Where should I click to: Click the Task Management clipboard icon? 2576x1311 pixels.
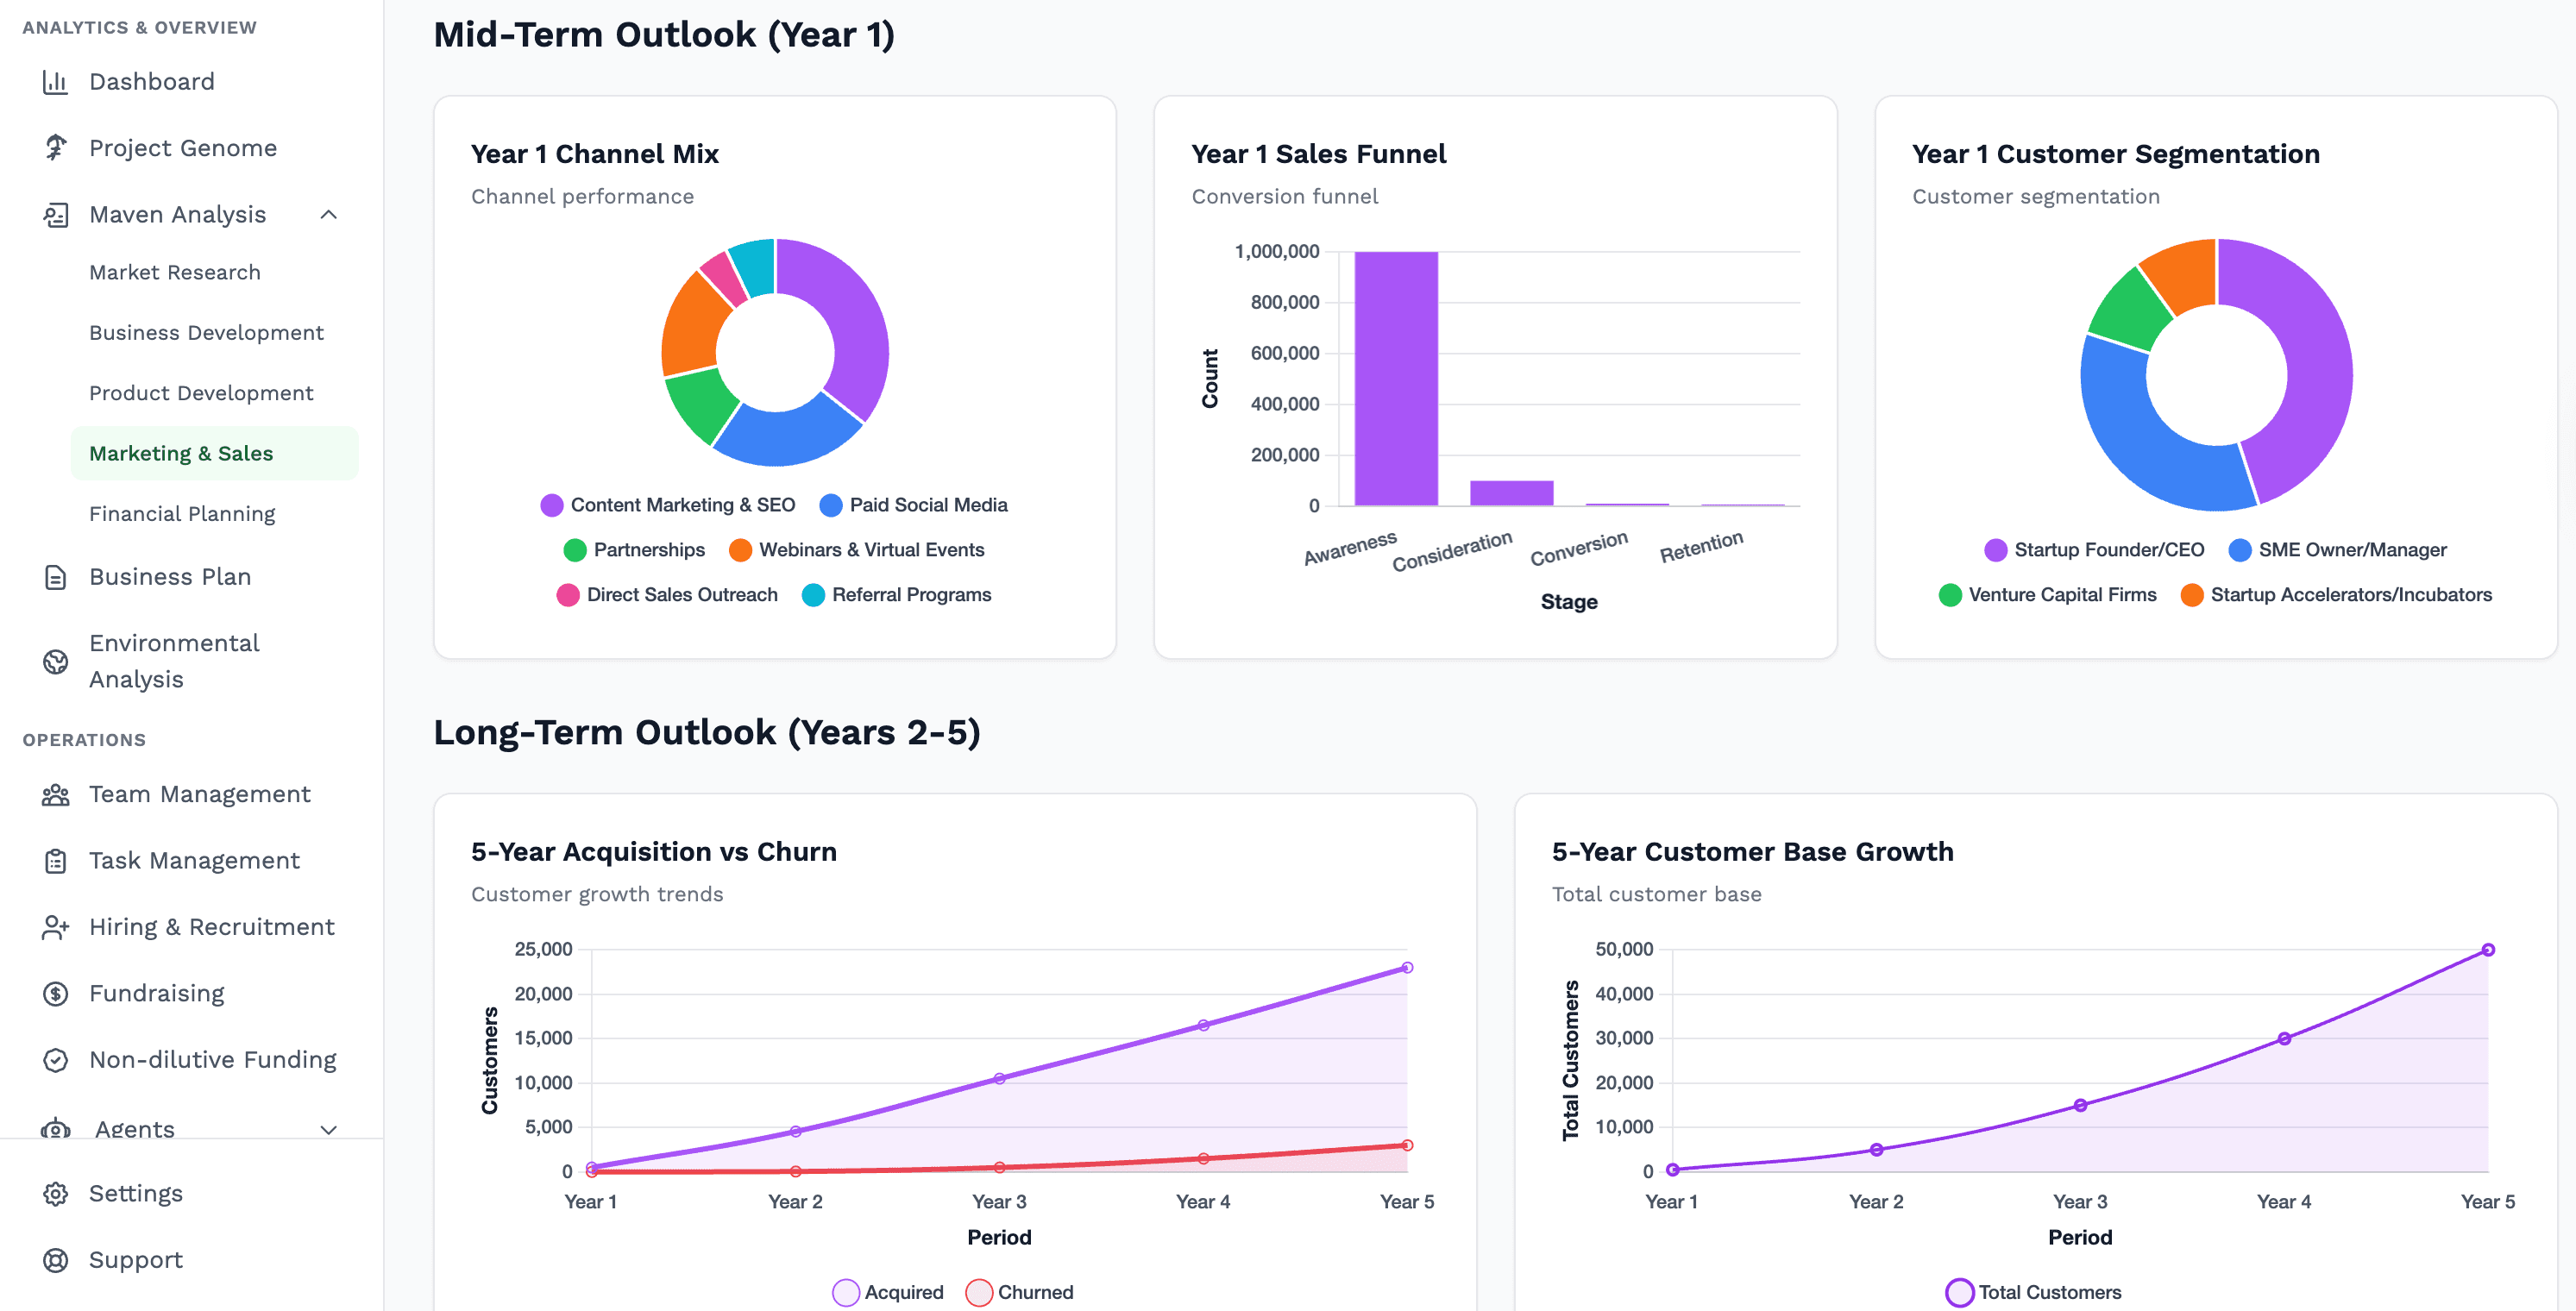(x=55, y=861)
